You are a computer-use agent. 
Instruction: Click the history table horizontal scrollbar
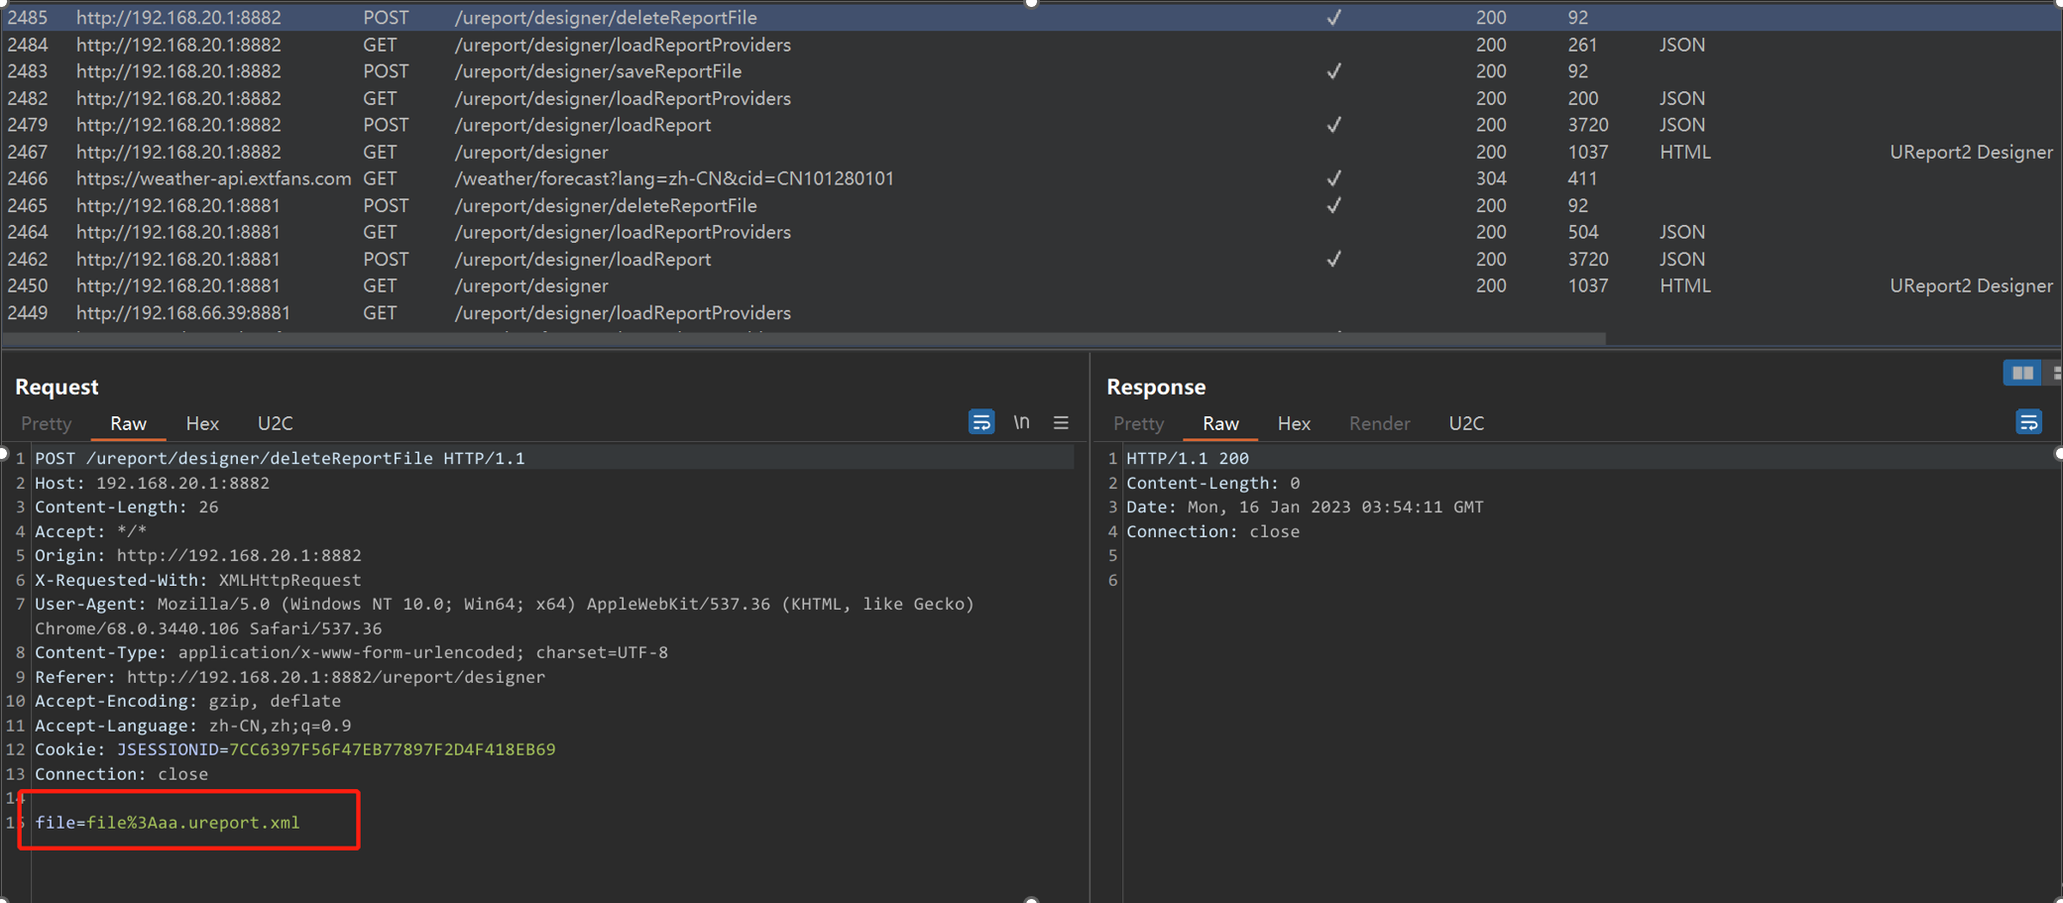[803, 338]
